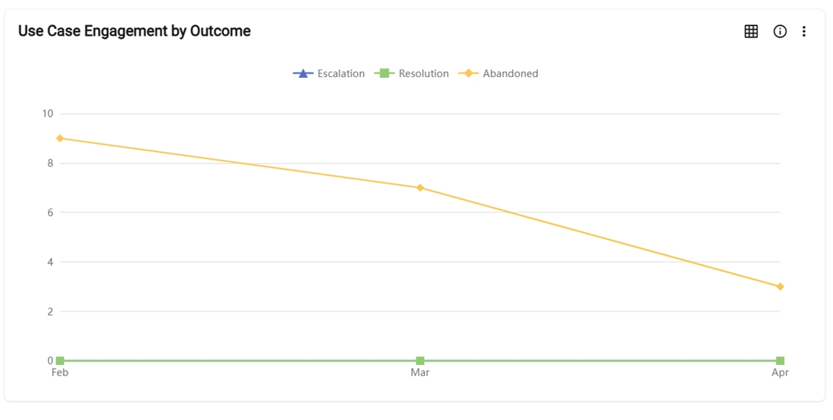The width and height of the screenshot is (833, 420).
Task: Click the blue triangle Escalation legend marker
Action: pyautogui.click(x=303, y=74)
